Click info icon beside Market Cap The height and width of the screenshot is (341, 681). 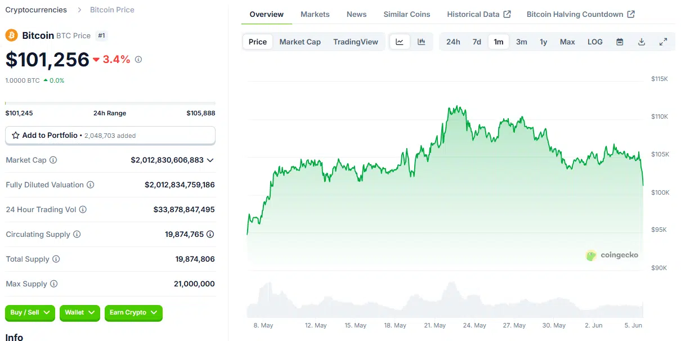53,160
